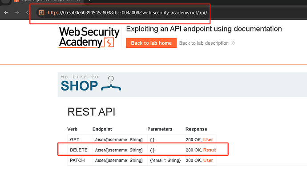Click the We Like to Shop logo
The height and width of the screenshot is (185, 307).
(91, 84)
